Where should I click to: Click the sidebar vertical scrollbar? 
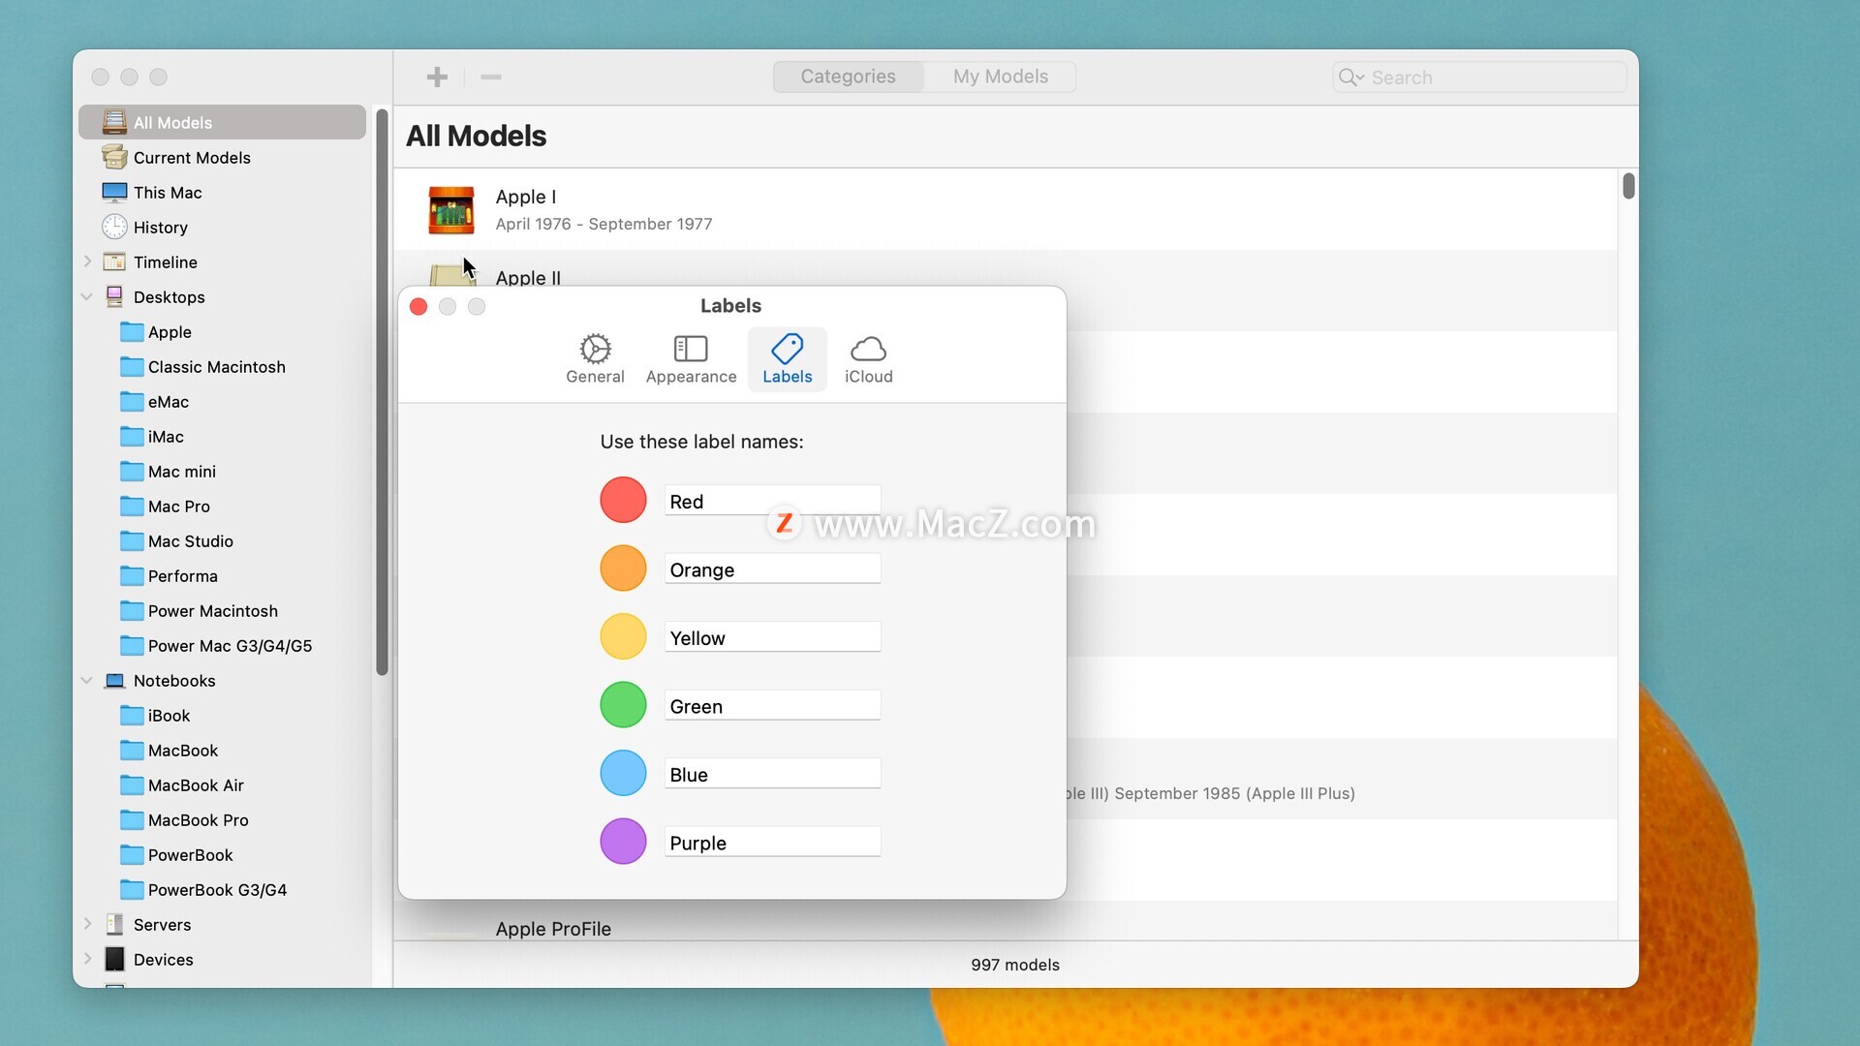[382, 392]
